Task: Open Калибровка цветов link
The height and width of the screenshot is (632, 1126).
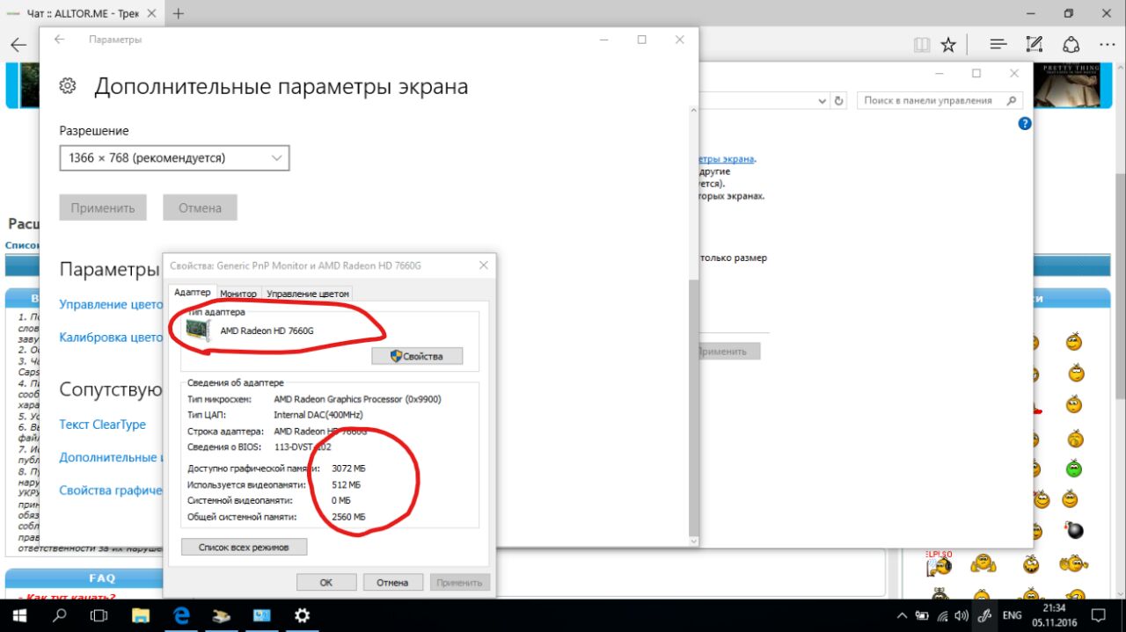Action: coord(111,337)
